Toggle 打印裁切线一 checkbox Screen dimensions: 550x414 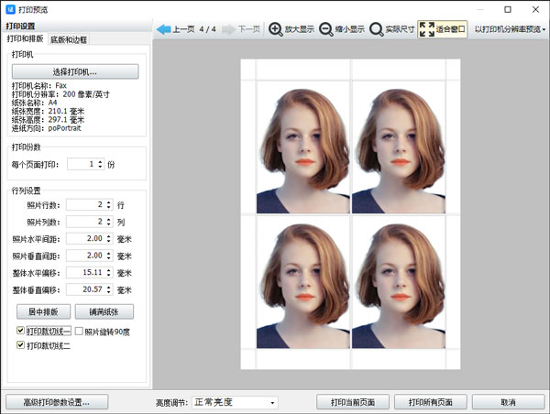(x=21, y=331)
